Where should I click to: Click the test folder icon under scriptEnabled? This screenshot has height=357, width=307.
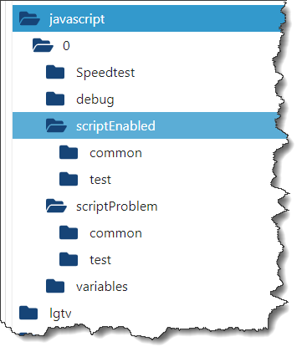[x=69, y=179]
